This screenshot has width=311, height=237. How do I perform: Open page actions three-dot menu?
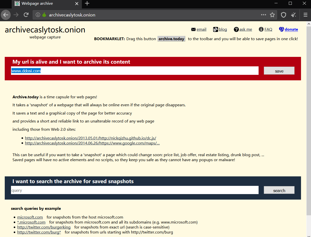coord(264,15)
